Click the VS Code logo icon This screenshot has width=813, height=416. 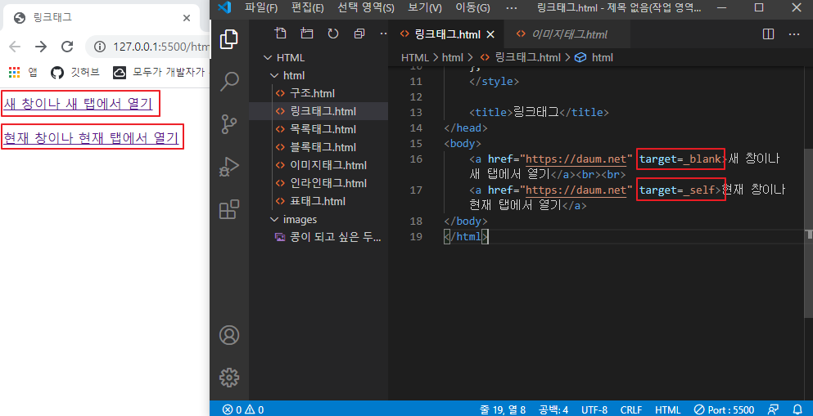pos(224,7)
